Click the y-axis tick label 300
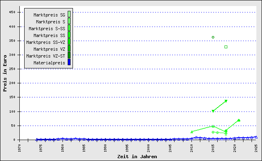262x161 pixels. click(12, 55)
